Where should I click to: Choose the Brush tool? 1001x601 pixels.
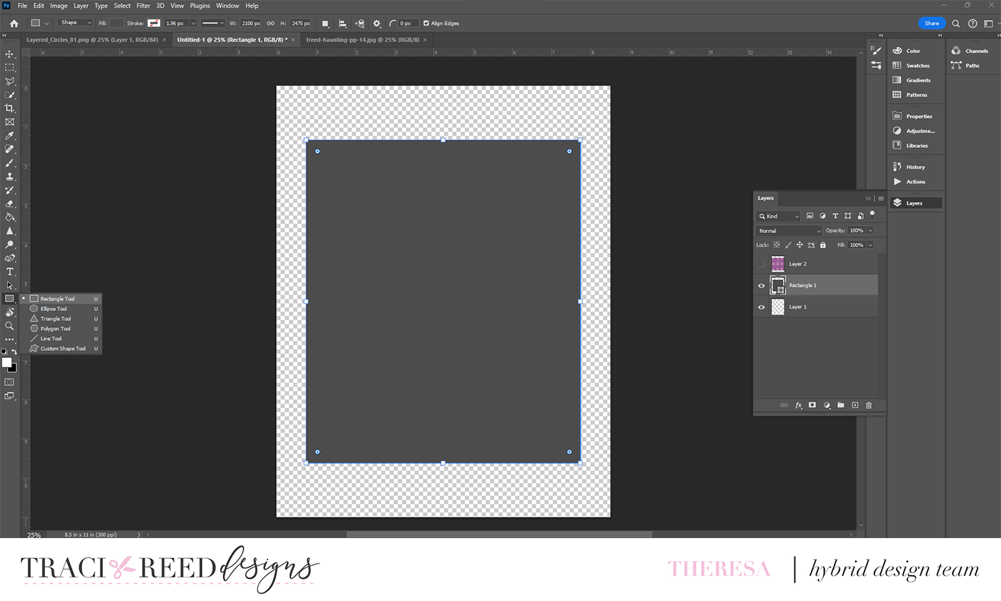(10, 162)
